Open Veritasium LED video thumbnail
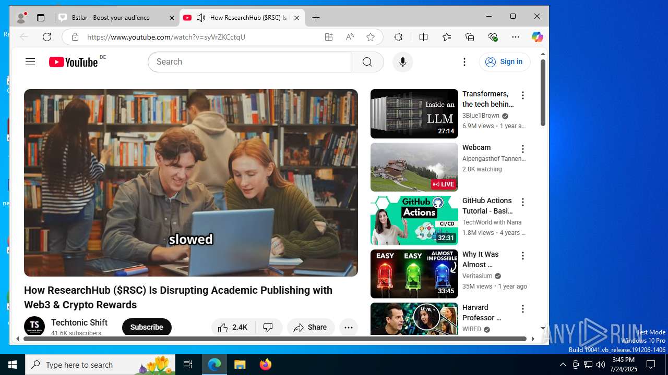This screenshot has height=375, width=668. (x=414, y=274)
